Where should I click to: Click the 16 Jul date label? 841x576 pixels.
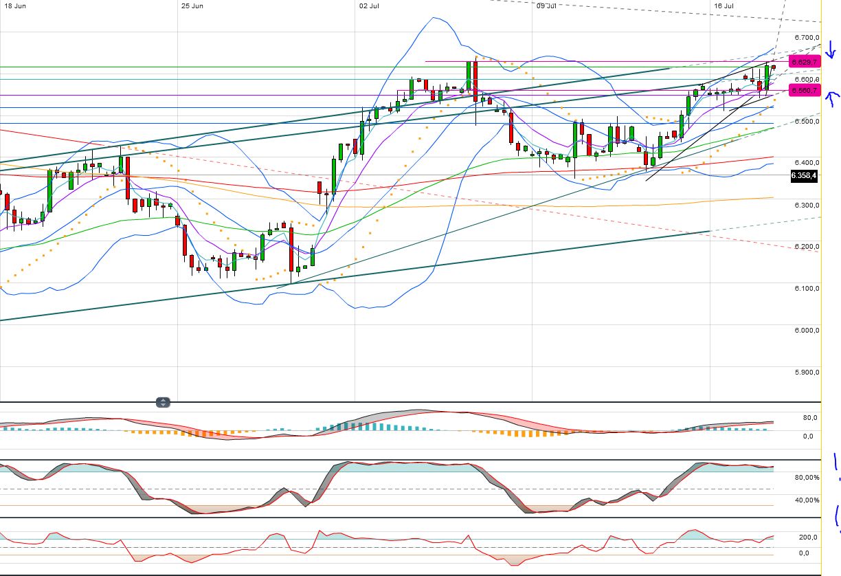coord(724,5)
